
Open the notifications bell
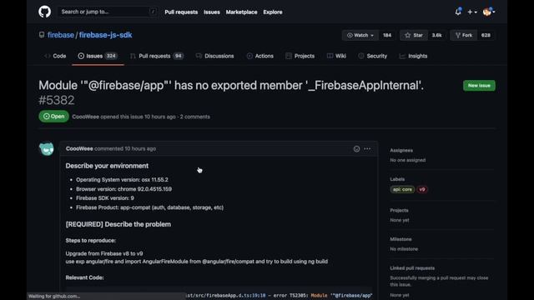click(458, 12)
